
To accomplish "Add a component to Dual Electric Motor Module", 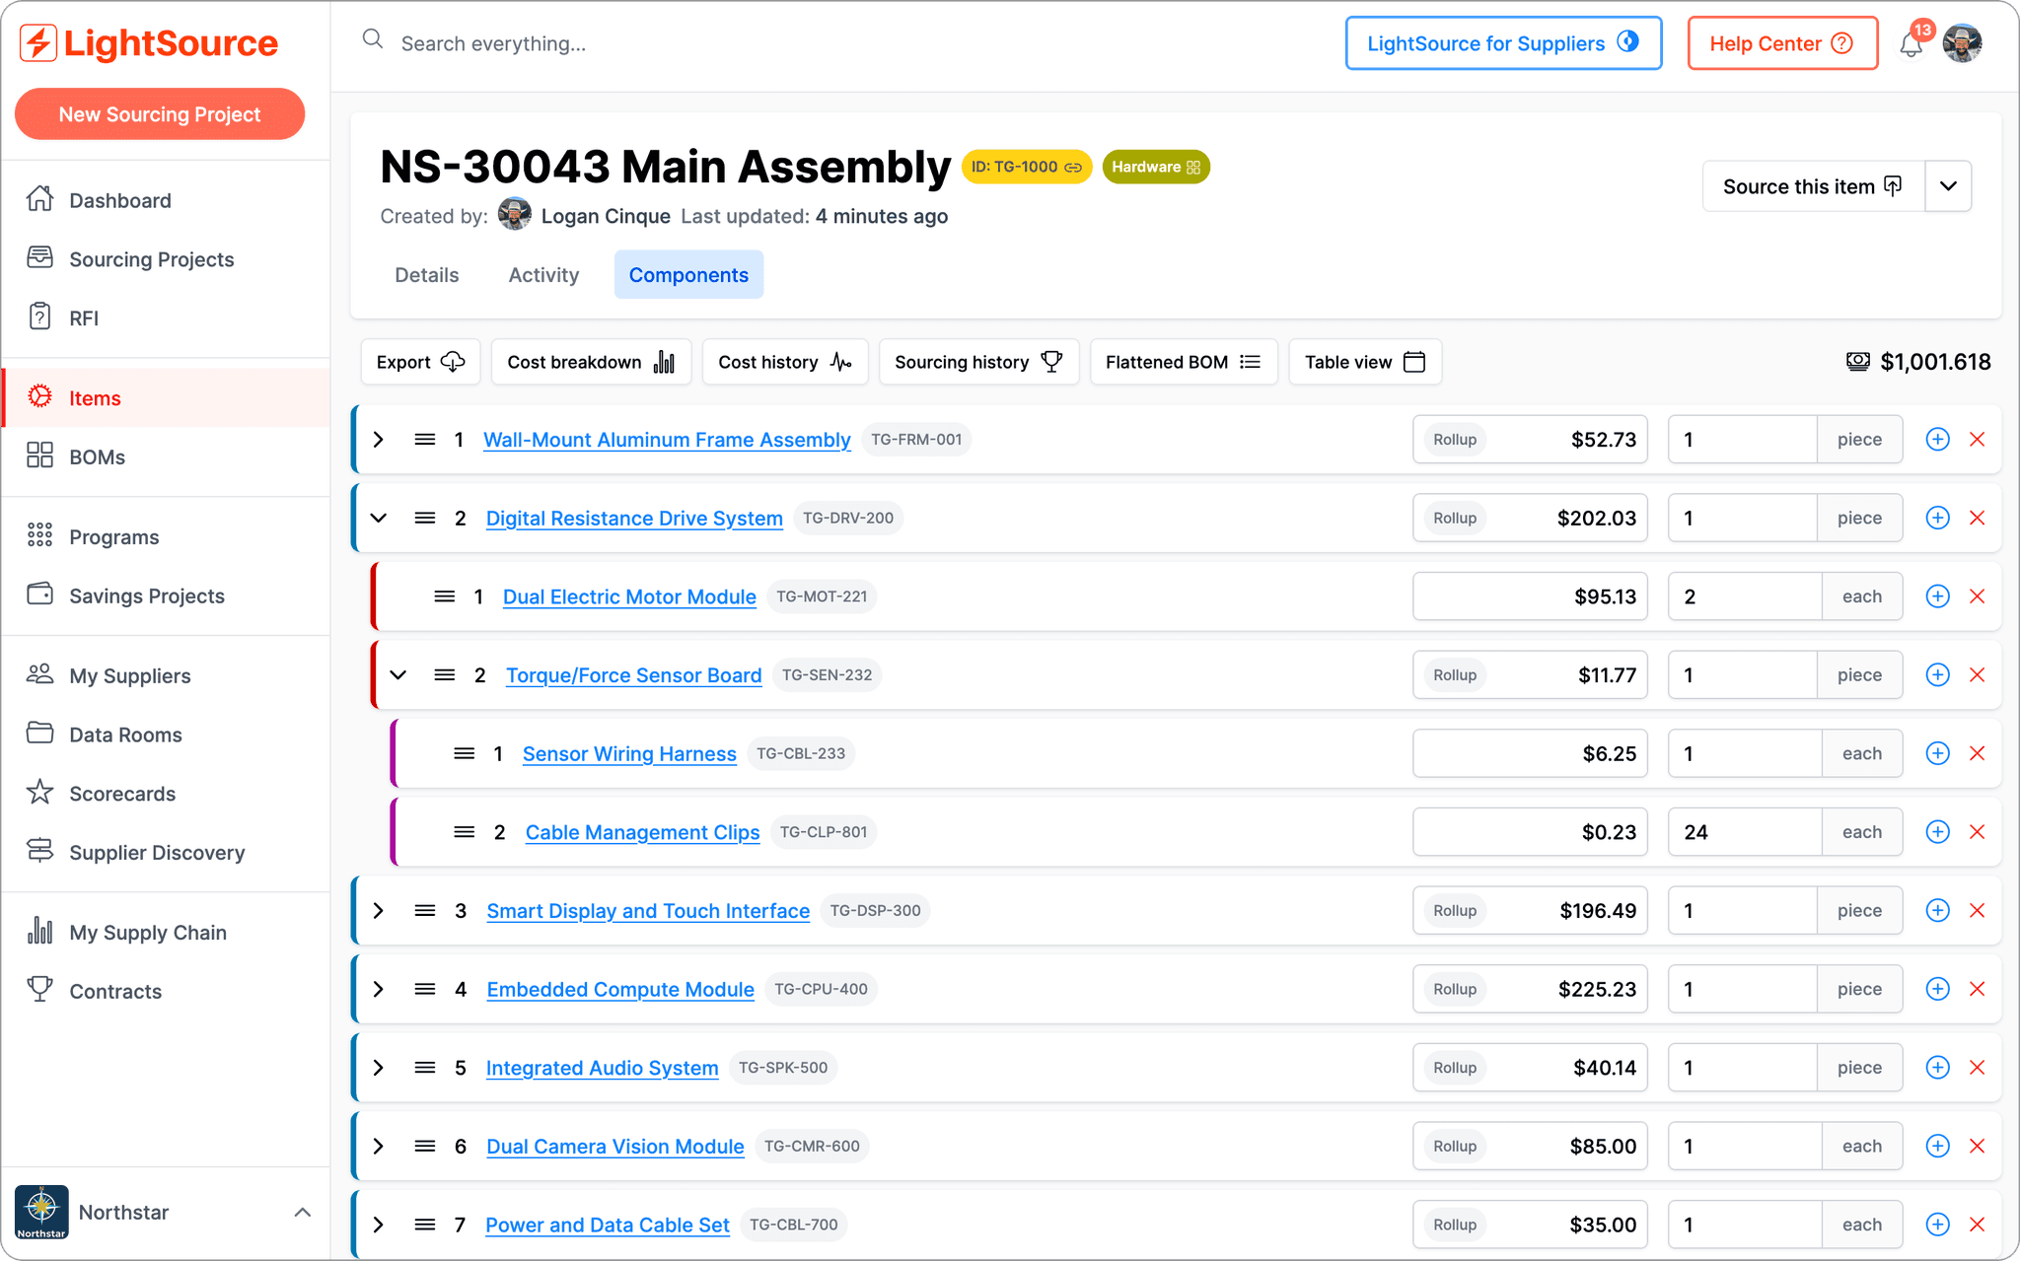I will coord(1937,596).
